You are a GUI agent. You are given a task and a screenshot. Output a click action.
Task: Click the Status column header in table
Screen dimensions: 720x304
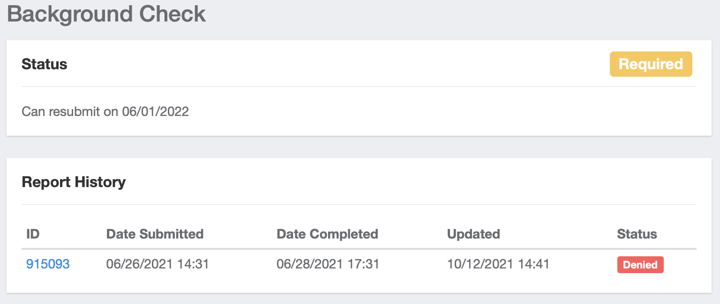pyautogui.click(x=637, y=234)
